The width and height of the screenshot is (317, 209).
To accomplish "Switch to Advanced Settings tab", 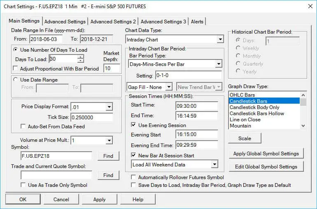I will tap(65, 22).
